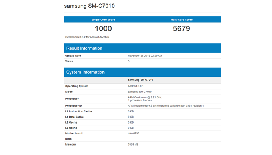Viewport: 272px width, 155px height.
Task: Select the 'Android 6.0.1' value
Action: click(136, 86)
